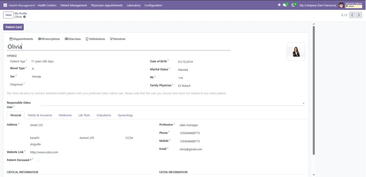Open the apps grid home menu icon
Screen dimensions: 366x177
tap(5, 5)
